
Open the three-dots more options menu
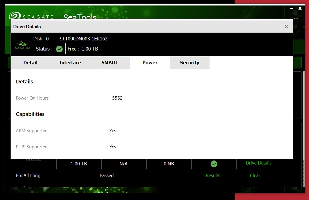296,19
